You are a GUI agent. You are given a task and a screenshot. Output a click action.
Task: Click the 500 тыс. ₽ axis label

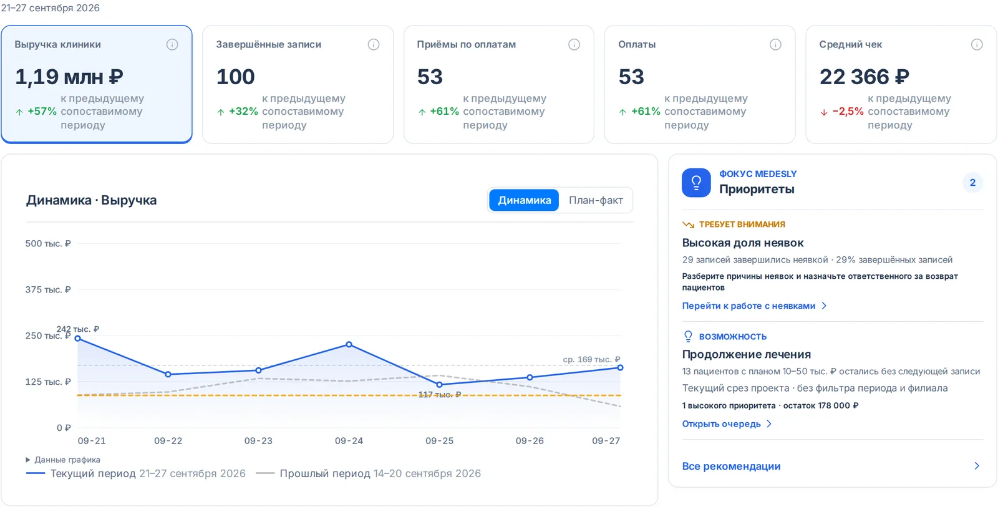[48, 243]
